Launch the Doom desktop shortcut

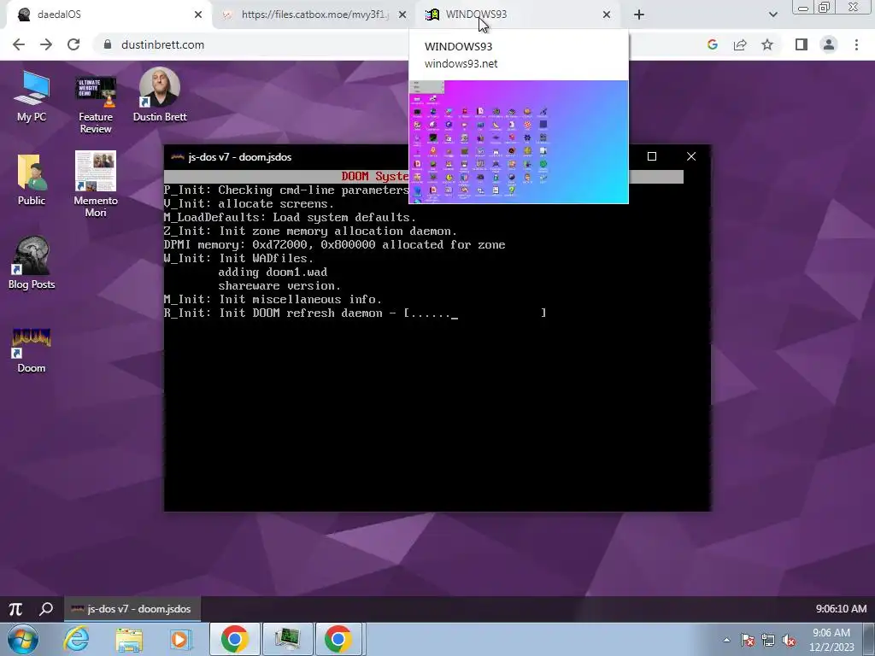pyautogui.click(x=32, y=350)
